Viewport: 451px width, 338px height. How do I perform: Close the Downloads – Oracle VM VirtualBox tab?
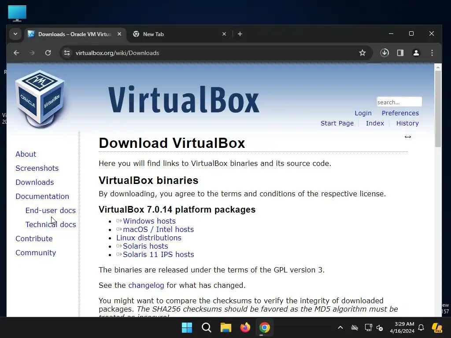click(119, 34)
